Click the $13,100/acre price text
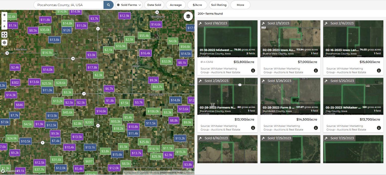This screenshot has height=175, width=386. click(244, 119)
